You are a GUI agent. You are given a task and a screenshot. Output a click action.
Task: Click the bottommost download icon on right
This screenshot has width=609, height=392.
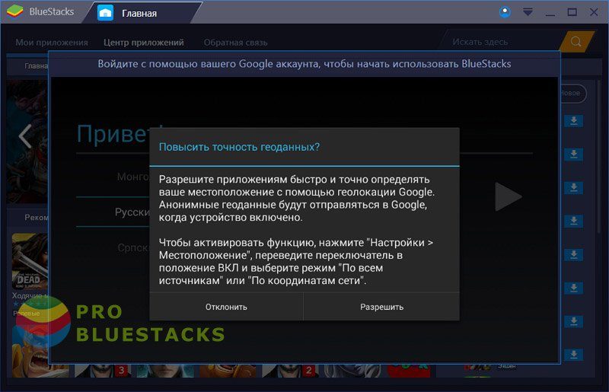coord(572,354)
